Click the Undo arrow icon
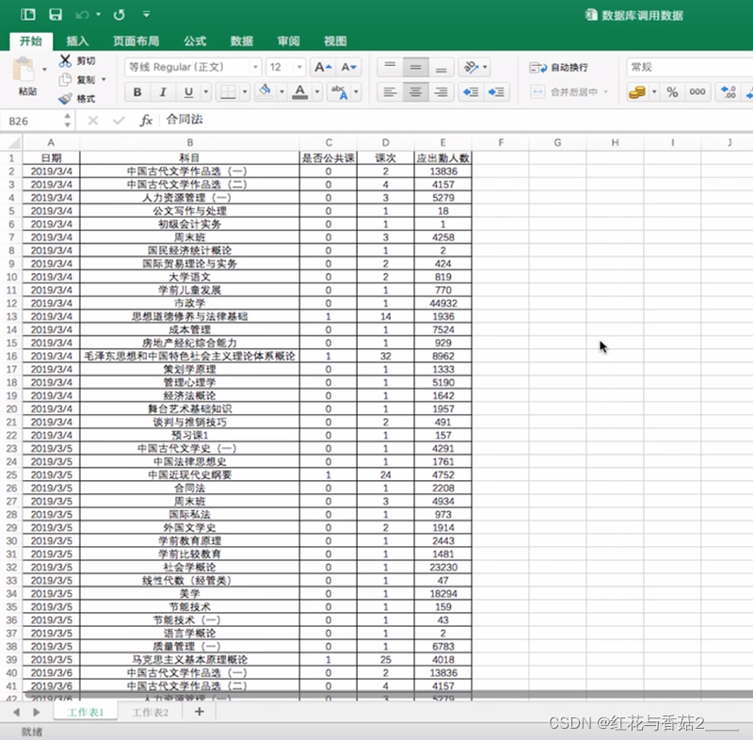The height and width of the screenshot is (740, 753). [x=82, y=15]
